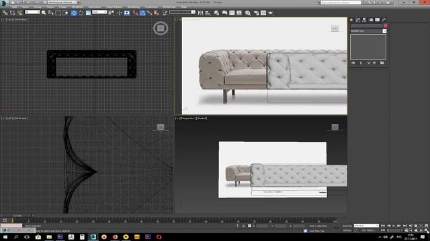Toggle Window/Crossing selection mode
The width and height of the screenshot is (430, 241).
pyautogui.click(x=65, y=13)
